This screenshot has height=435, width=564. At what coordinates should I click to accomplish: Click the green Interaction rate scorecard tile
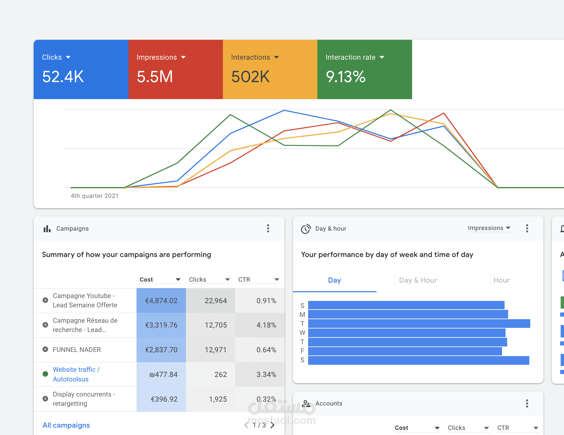pyautogui.click(x=365, y=69)
